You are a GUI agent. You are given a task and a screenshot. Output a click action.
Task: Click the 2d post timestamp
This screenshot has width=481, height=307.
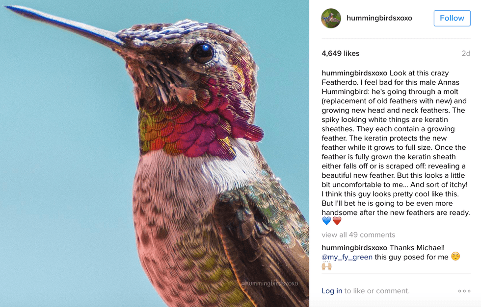click(x=466, y=53)
